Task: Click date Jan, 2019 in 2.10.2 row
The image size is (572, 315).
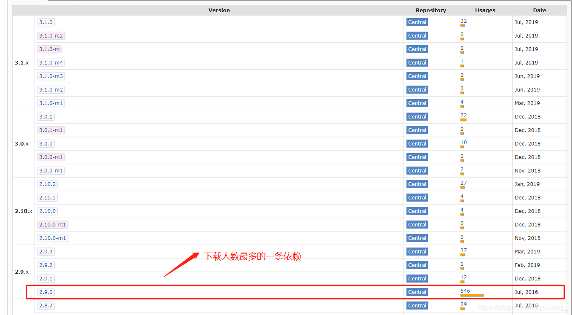Action: 527,184
